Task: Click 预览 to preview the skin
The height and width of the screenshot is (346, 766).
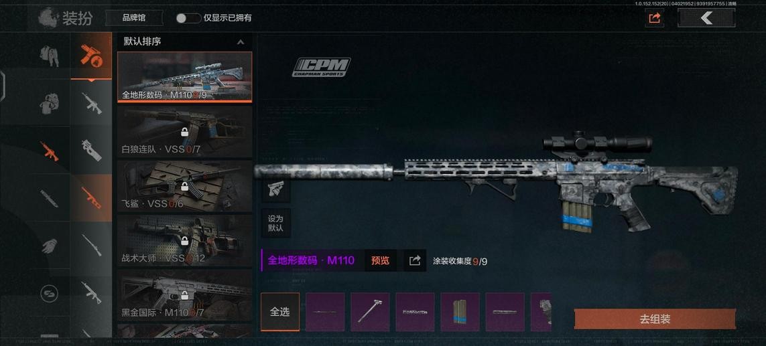Action: pos(380,260)
